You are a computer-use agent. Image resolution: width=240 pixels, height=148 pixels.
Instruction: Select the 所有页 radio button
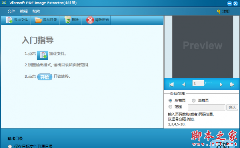pyautogui.click(x=170, y=101)
